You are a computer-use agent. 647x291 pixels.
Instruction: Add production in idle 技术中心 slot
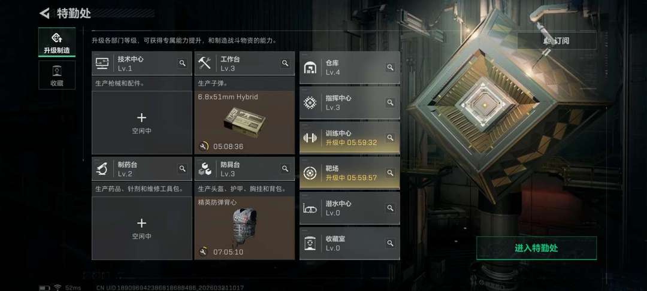click(141, 122)
